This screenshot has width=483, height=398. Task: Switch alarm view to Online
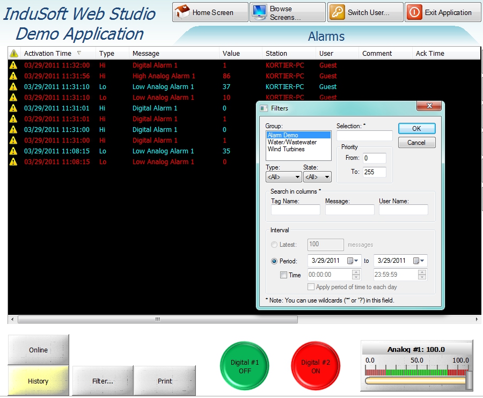39,350
